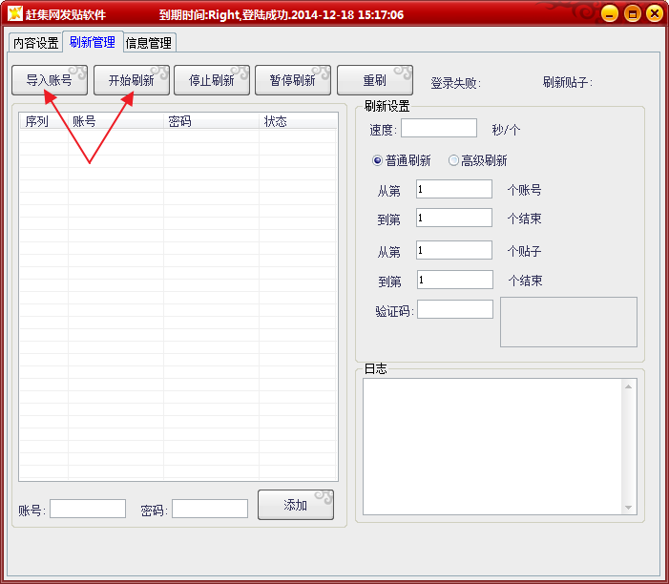Click the 秒/个 unit text
This screenshot has height=584, width=669.
pyautogui.click(x=506, y=130)
